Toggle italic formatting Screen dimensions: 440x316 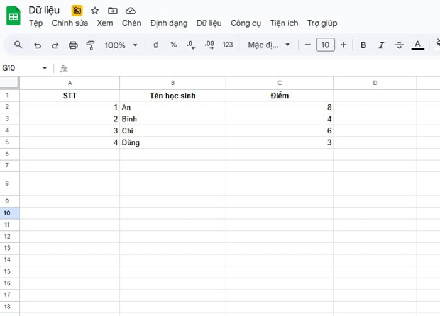381,45
